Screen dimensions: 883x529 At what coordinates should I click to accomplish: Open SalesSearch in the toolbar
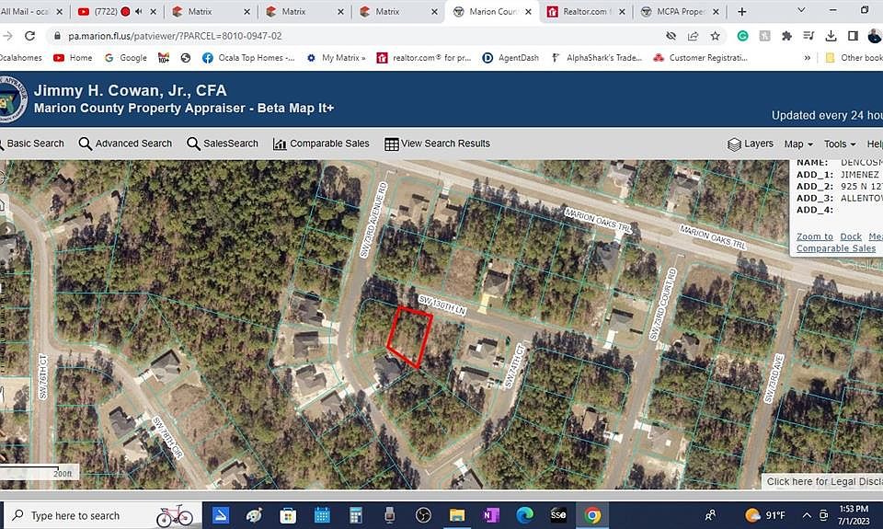223,144
